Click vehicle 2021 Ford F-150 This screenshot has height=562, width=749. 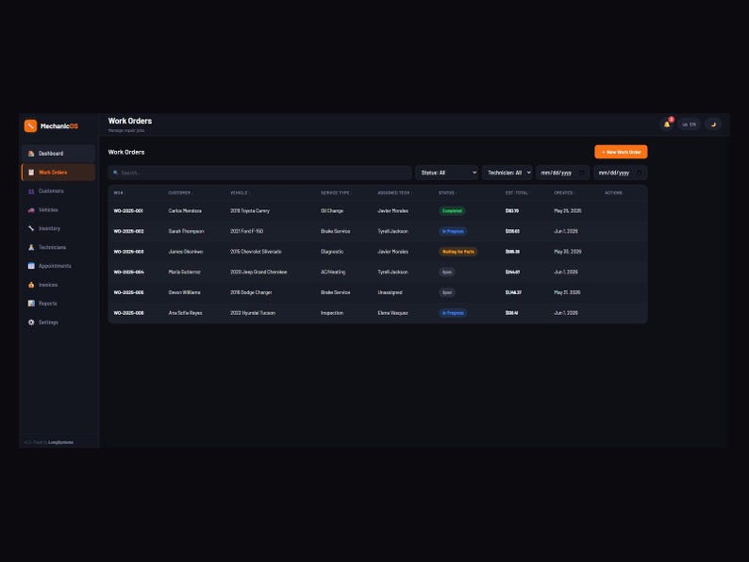click(x=246, y=231)
